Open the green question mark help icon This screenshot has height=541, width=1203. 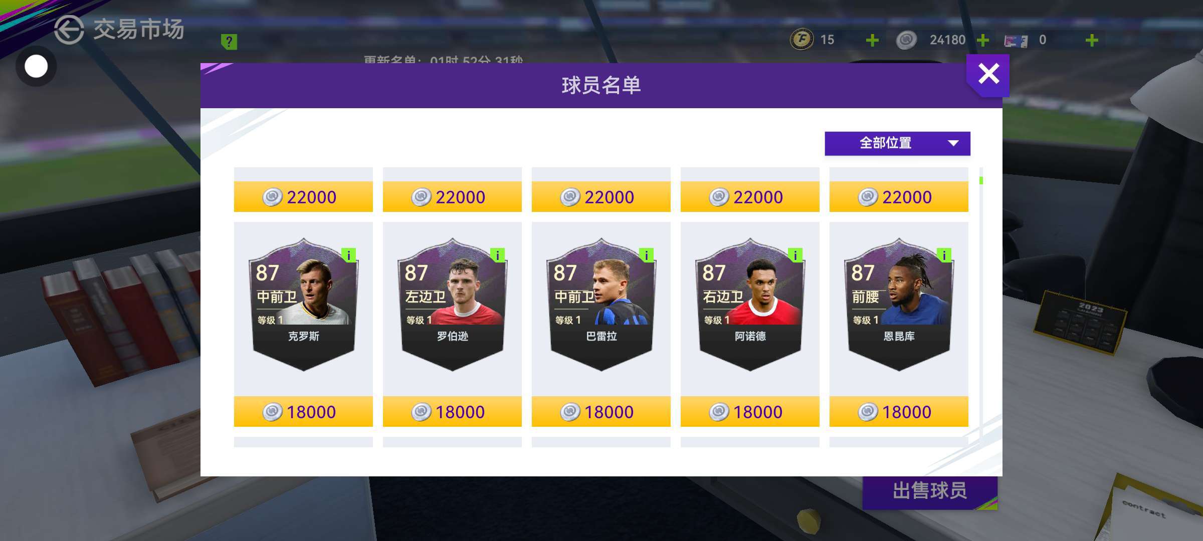pos(229,42)
